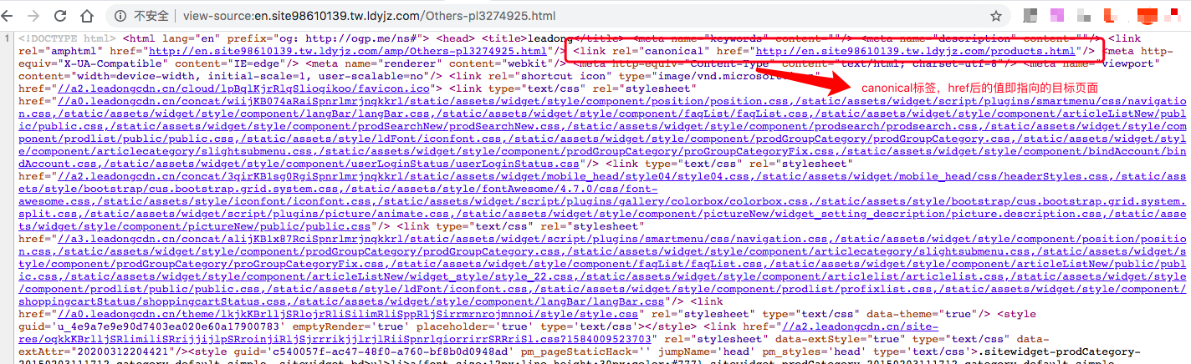Click the DOCTYPE html declaration text

tap(66, 38)
